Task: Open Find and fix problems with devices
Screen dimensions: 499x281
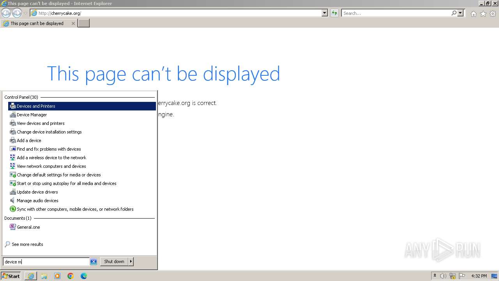Action: click(82, 149)
